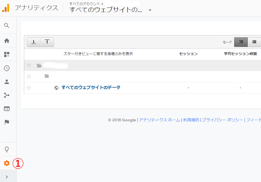Click the セッション column header

[188, 54]
